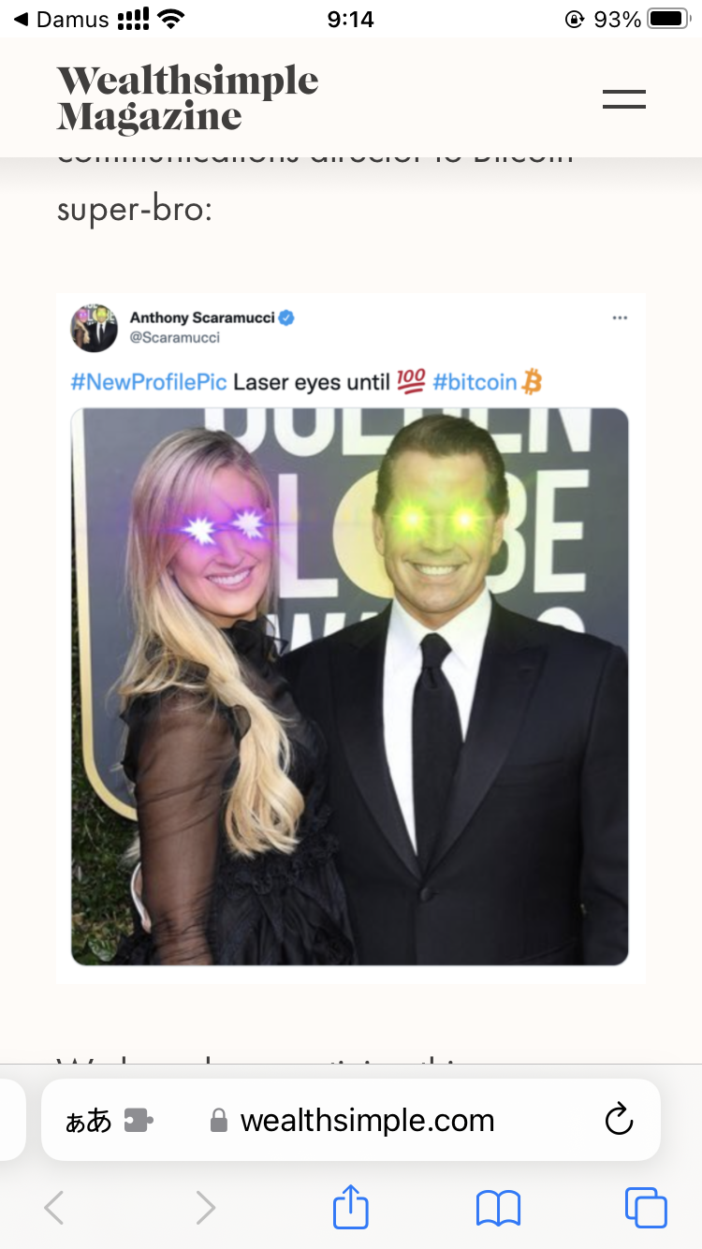Tap the wealthsimple.com address field
The image size is (702, 1249).
point(351,1120)
